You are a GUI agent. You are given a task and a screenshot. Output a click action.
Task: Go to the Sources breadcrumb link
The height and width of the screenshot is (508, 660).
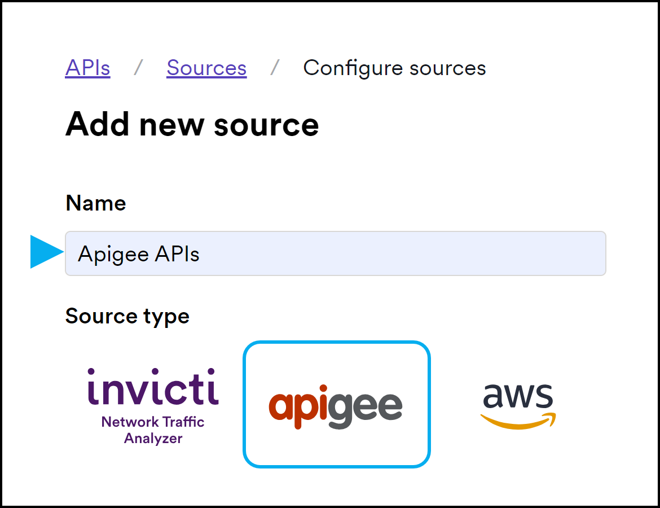[206, 68]
